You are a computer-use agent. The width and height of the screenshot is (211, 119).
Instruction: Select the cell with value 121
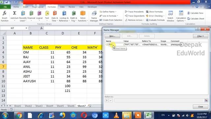[63, 91]
